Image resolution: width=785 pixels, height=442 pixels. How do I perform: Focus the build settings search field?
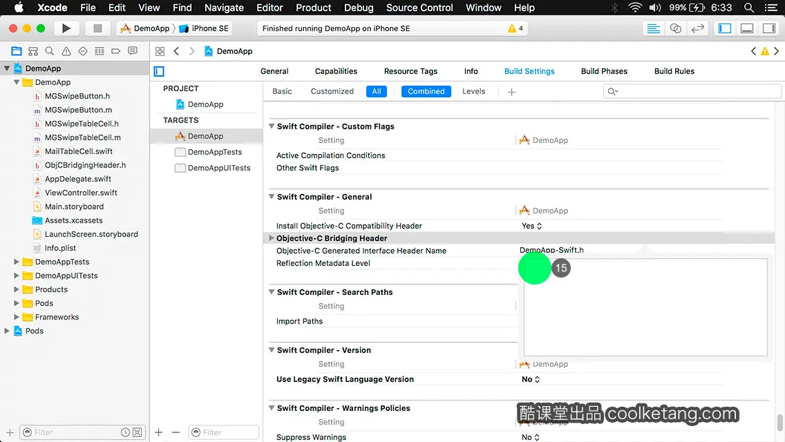pos(692,92)
